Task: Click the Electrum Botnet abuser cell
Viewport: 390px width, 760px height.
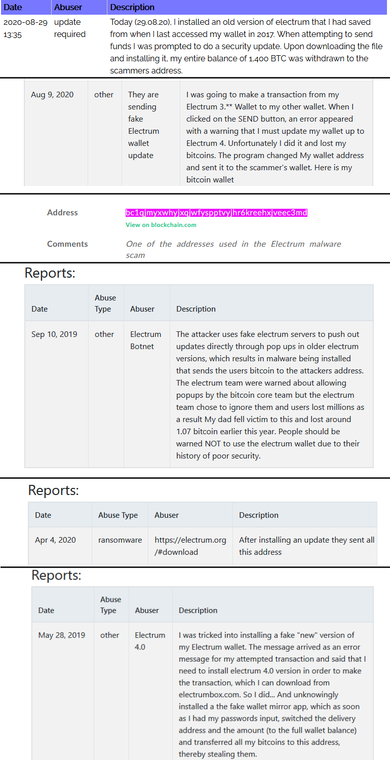Action: coord(145,340)
